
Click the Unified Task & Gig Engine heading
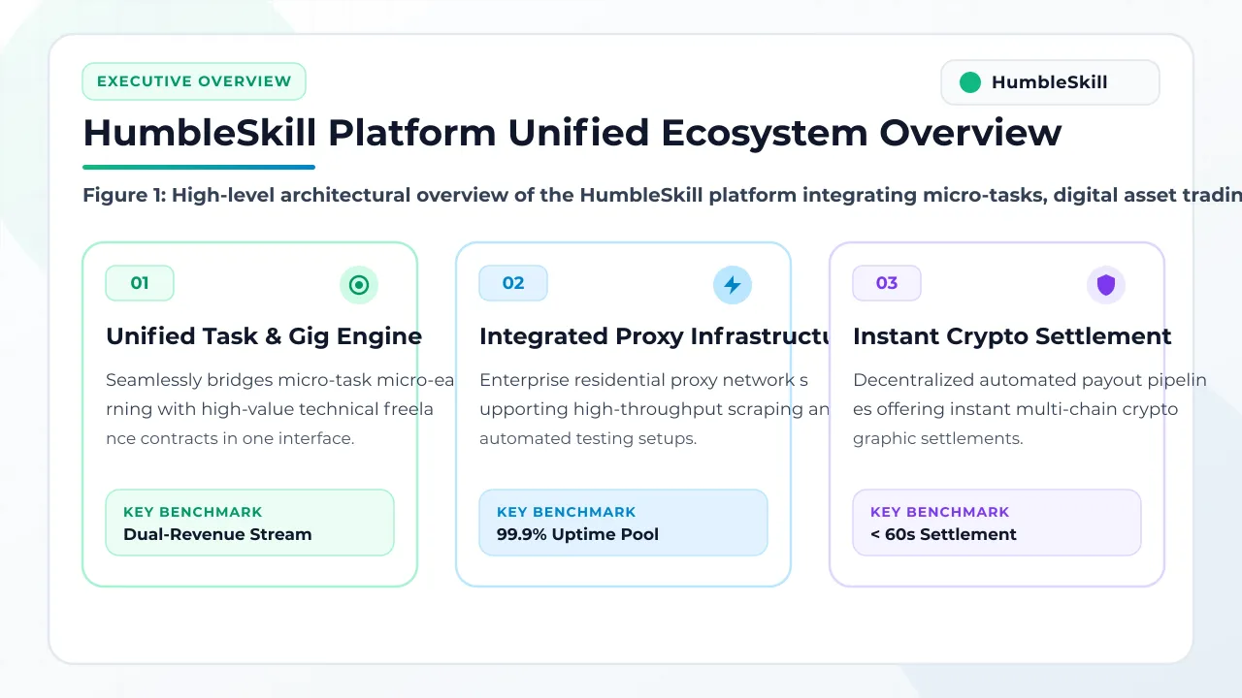[264, 336]
